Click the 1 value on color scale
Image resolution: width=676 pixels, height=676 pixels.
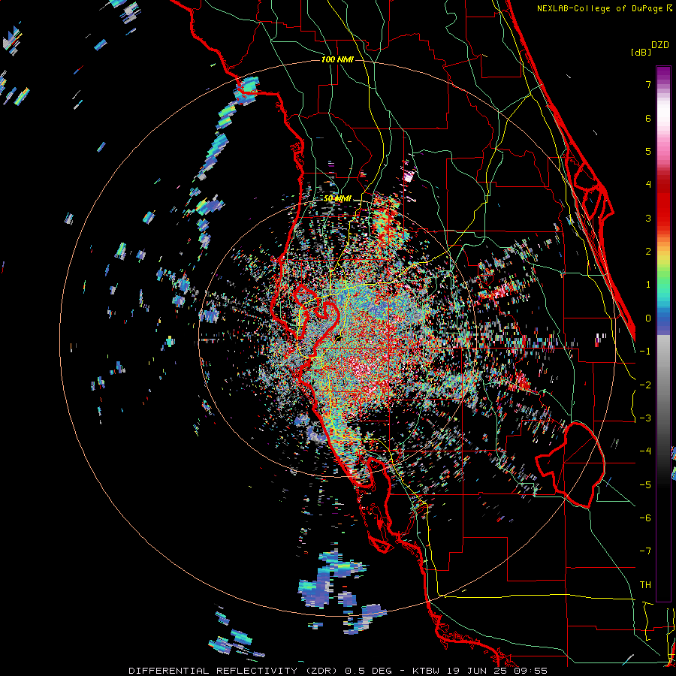point(648,285)
